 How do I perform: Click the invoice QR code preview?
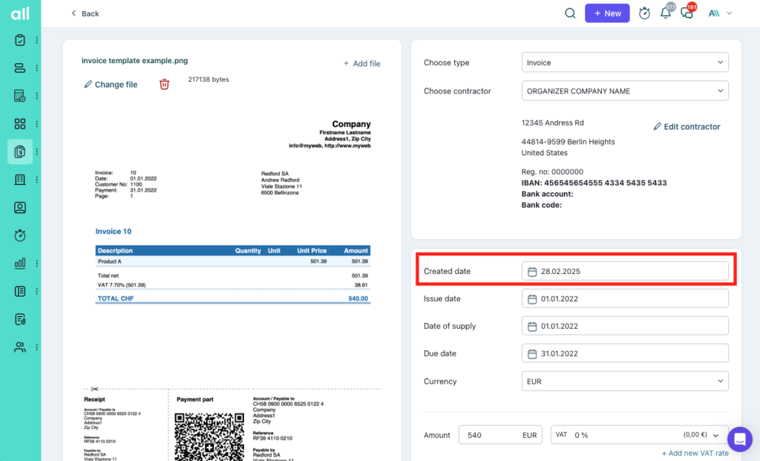(x=209, y=437)
